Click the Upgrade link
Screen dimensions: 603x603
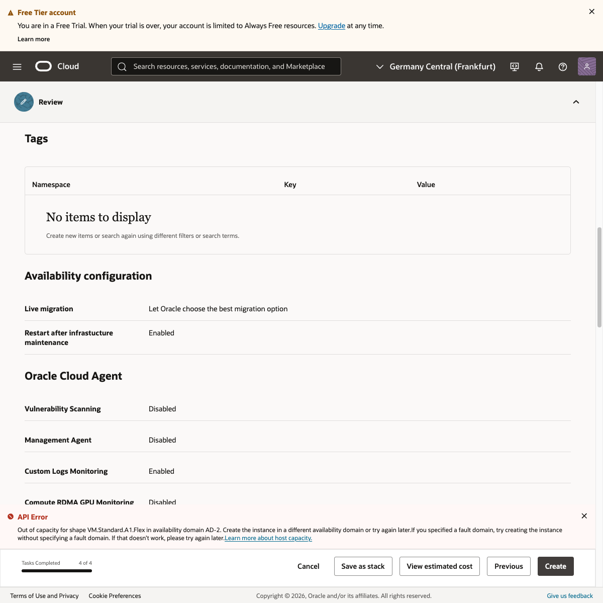331,26
